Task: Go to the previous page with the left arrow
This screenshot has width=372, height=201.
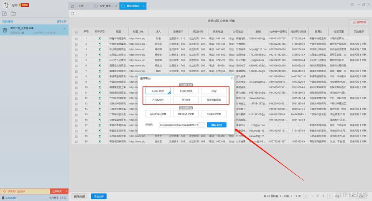Action: (x=306, y=196)
